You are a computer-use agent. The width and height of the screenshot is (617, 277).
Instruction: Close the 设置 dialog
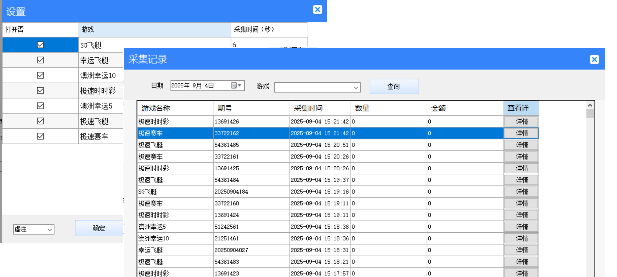[x=317, y=9]
